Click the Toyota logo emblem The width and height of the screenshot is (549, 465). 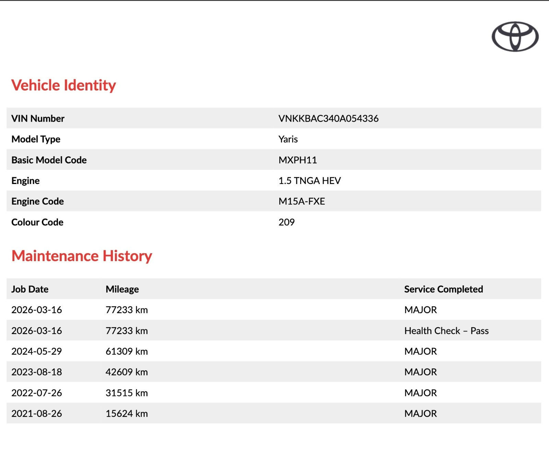[x=515, y=37]
